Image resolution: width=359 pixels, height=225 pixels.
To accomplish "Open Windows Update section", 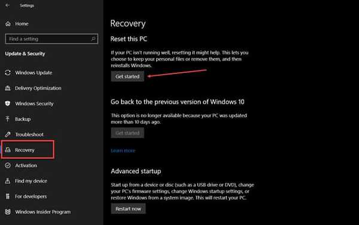I will click(34, 73).
